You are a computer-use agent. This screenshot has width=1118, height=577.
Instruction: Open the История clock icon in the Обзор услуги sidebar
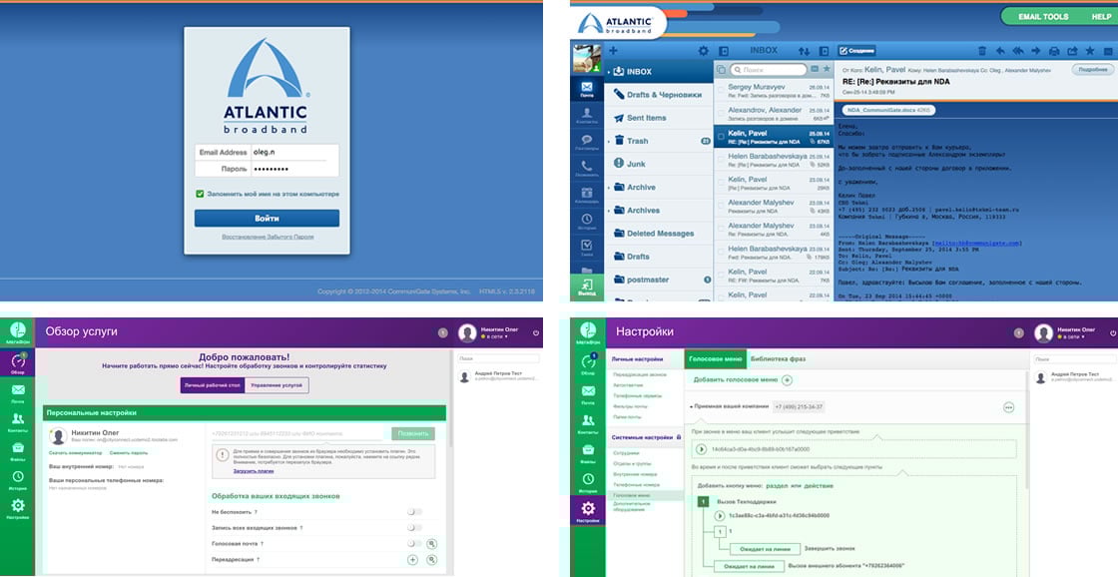click(18, 477)
